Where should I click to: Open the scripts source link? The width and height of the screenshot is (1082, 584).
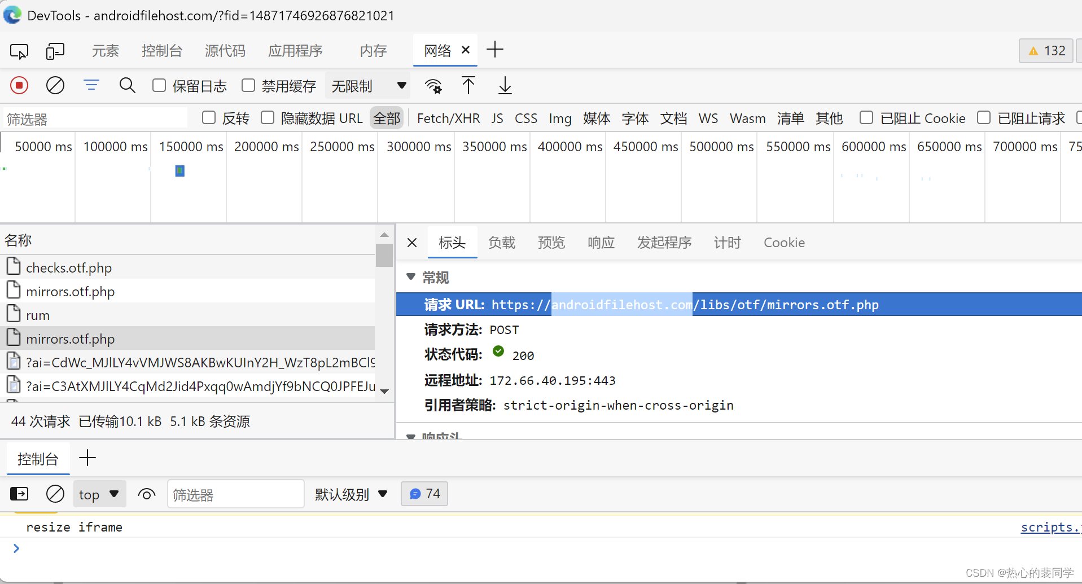point(1051,527)
